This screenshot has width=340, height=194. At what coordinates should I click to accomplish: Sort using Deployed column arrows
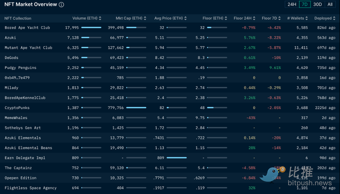pos(334,18)
